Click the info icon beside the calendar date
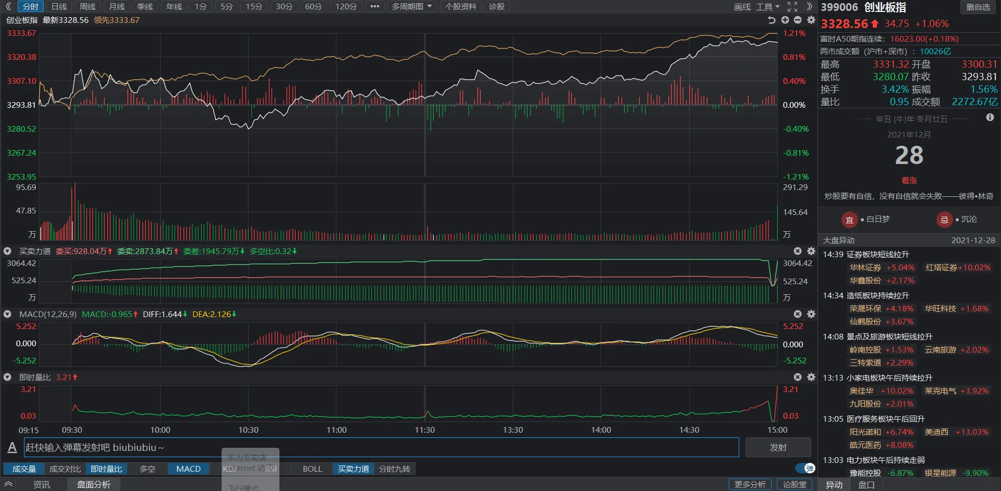Screen dimensions: 1001x491 (x=990, y=118)
